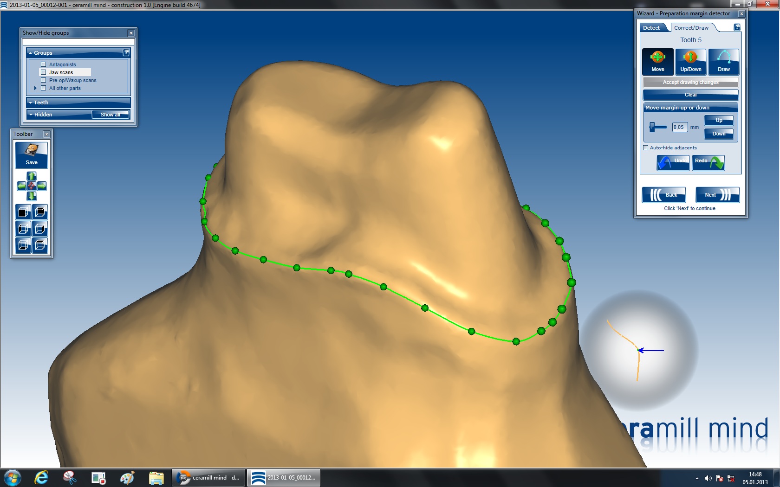This screenshot has width=780, height=487.
Task: Click the Tooth 5 label
Action: tap(691, 40)
